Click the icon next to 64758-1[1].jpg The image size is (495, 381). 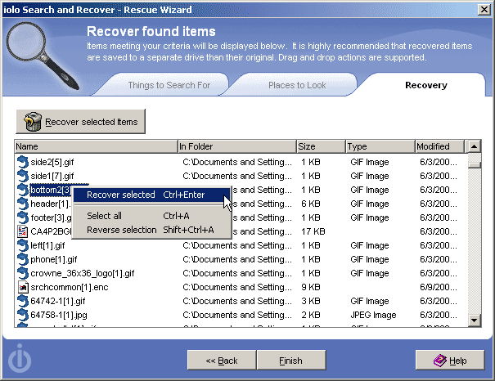(x=23, y=315)
